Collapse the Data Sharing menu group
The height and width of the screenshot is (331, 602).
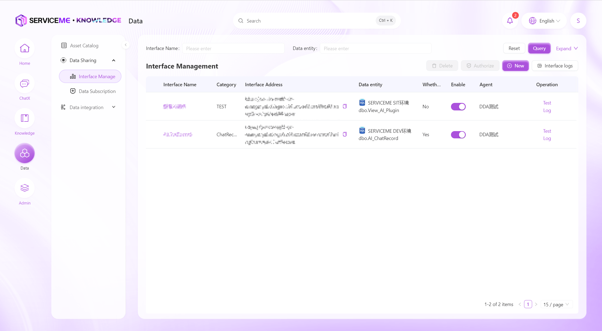pos(114,60)
